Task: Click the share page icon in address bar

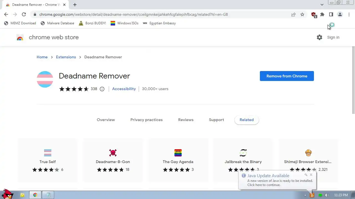Action: (293, 14)
